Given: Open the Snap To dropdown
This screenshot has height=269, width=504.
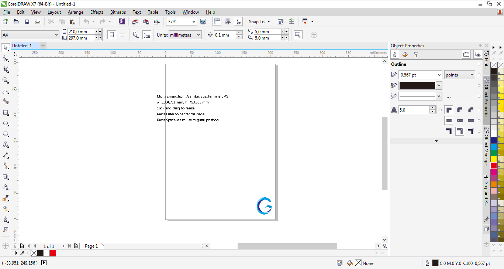Looking at the screenshot, I should (x=259, y=22).
